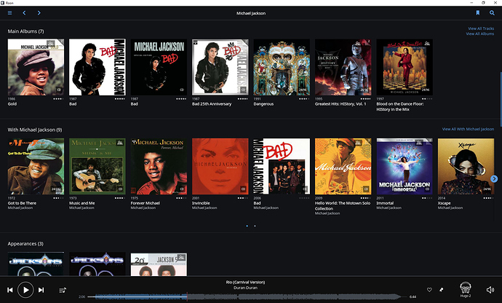
Task: Click the View All Tracks link
Action: [x=481, y=28]
